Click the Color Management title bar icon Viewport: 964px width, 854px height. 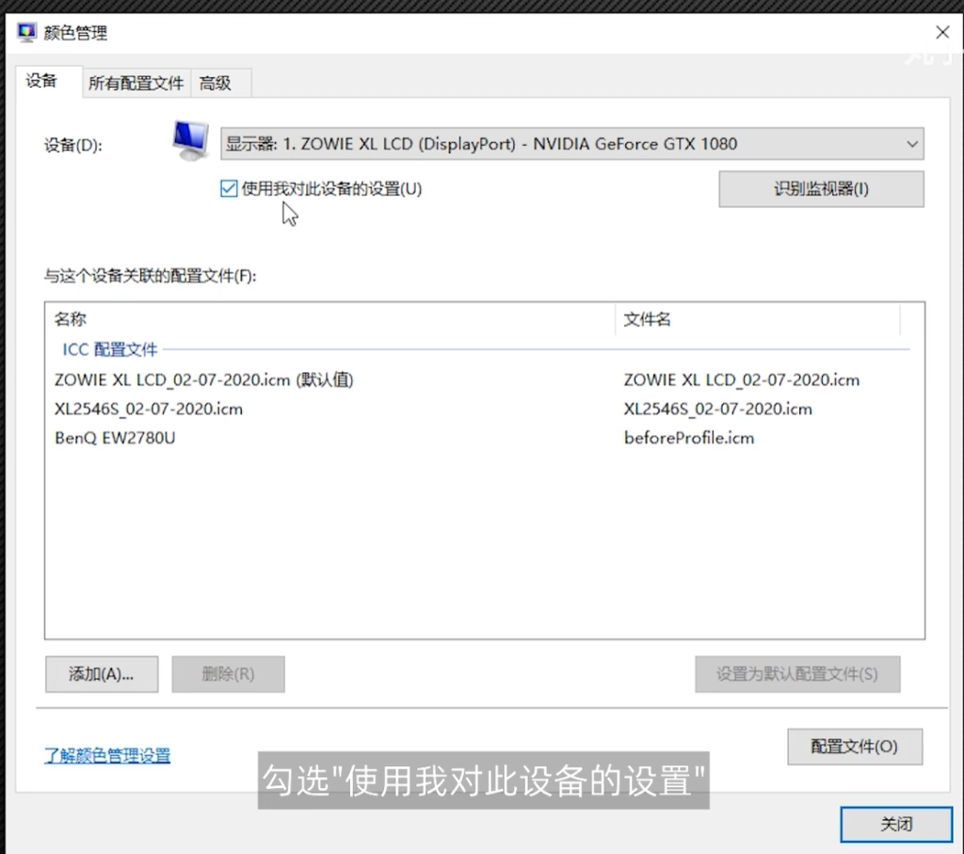pos(26,33)
